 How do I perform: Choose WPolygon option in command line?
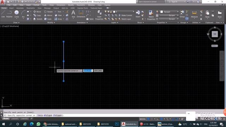click(48, 115)
